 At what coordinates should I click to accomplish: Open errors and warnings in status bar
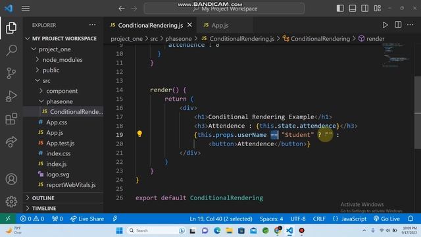click(x=32, y=219)
